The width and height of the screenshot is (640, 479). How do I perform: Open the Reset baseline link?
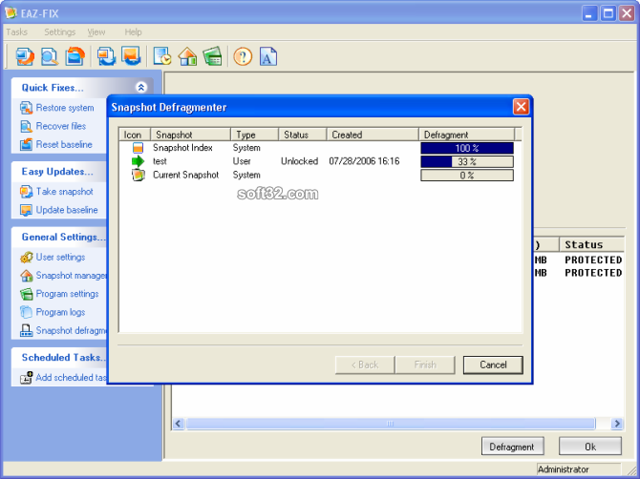coord(64,144)
